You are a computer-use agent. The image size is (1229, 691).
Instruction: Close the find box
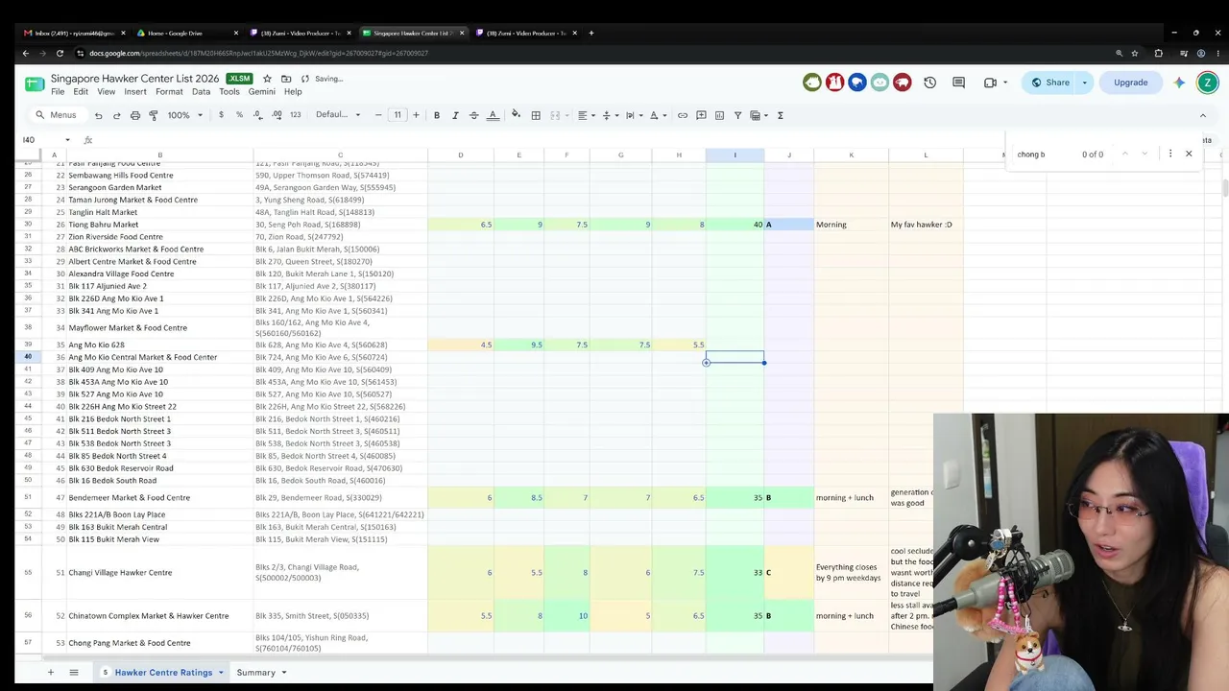pos(1189,154)
